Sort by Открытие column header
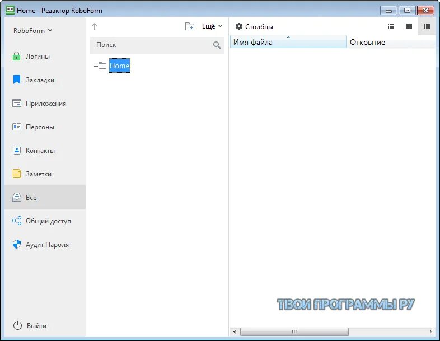 pyautogui.click(x=391, y=42)
